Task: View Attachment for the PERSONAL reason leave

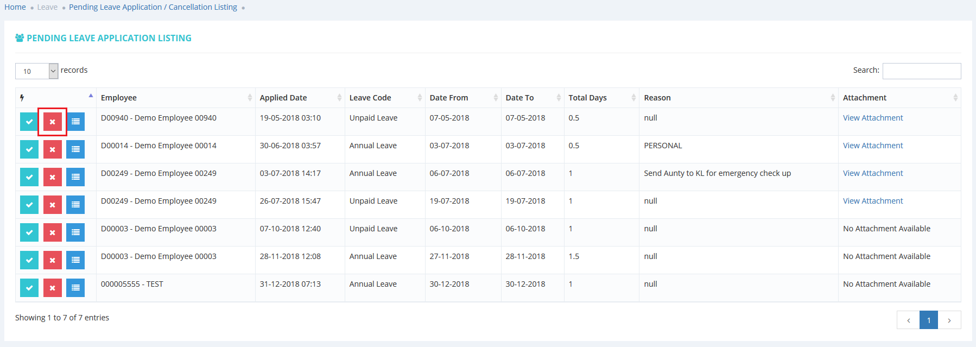Action: click(872, 146)
